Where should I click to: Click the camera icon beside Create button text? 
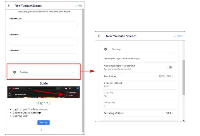[40, 113]
